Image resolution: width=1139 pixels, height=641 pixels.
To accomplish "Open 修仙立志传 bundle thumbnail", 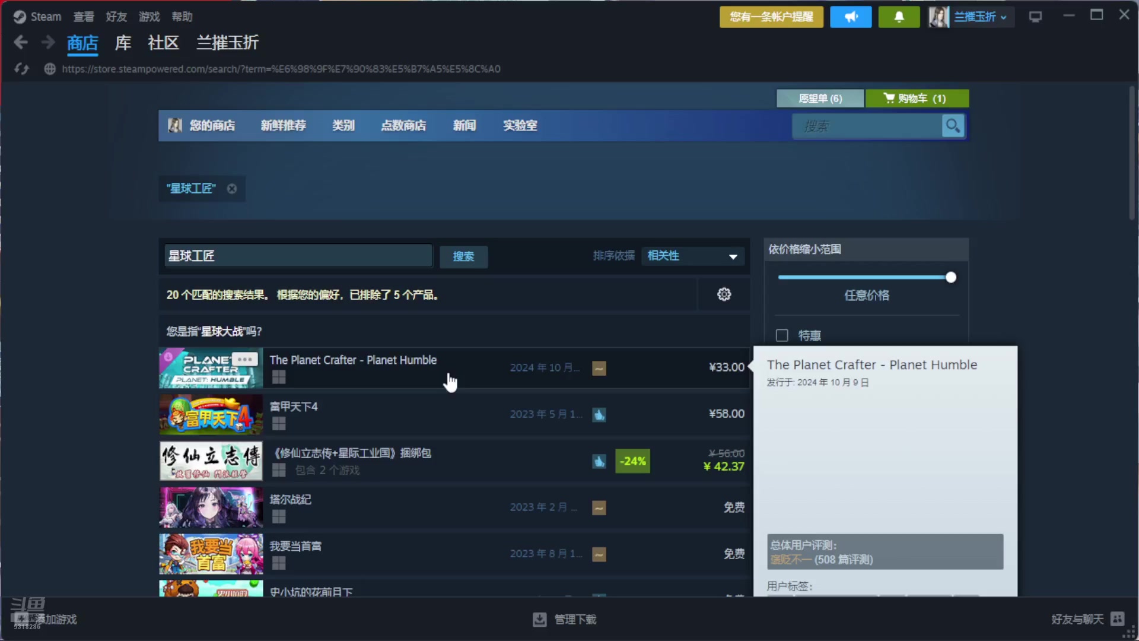I will [x=211, y=461].
